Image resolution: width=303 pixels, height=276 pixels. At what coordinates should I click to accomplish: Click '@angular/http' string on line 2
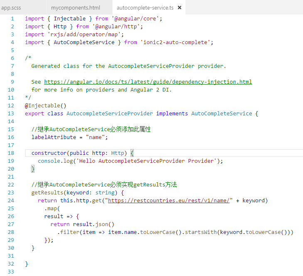click(116, 27)
